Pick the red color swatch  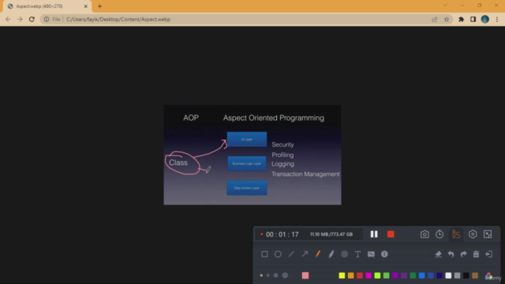pyautogui.click(x=360, y=275)
